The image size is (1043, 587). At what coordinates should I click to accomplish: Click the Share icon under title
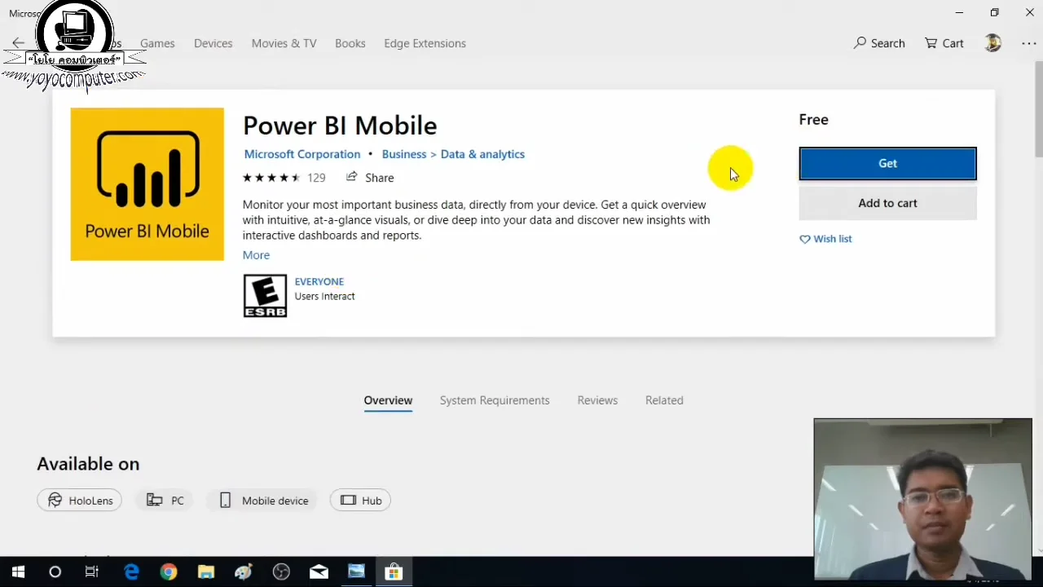(352, 177)
